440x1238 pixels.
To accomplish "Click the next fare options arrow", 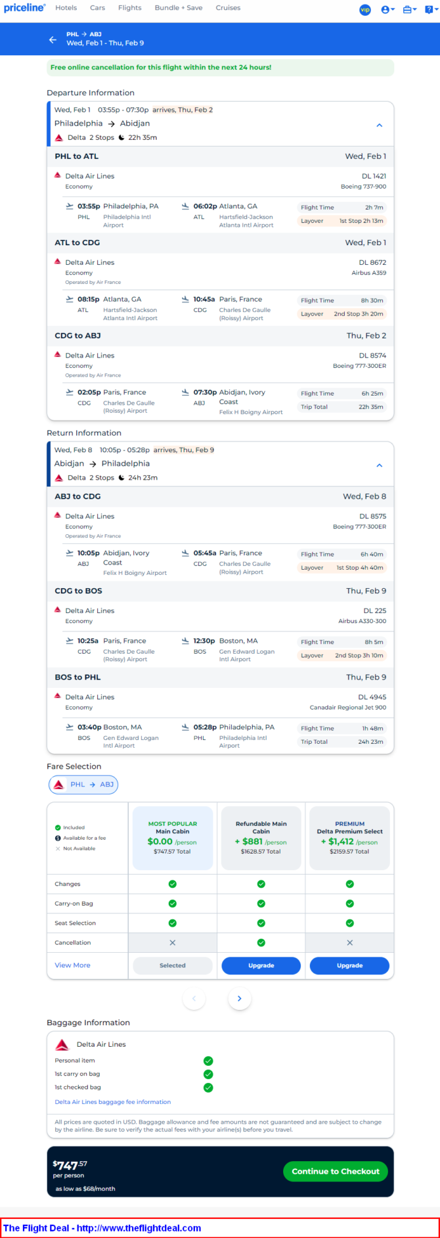I will tap(240, 998).
